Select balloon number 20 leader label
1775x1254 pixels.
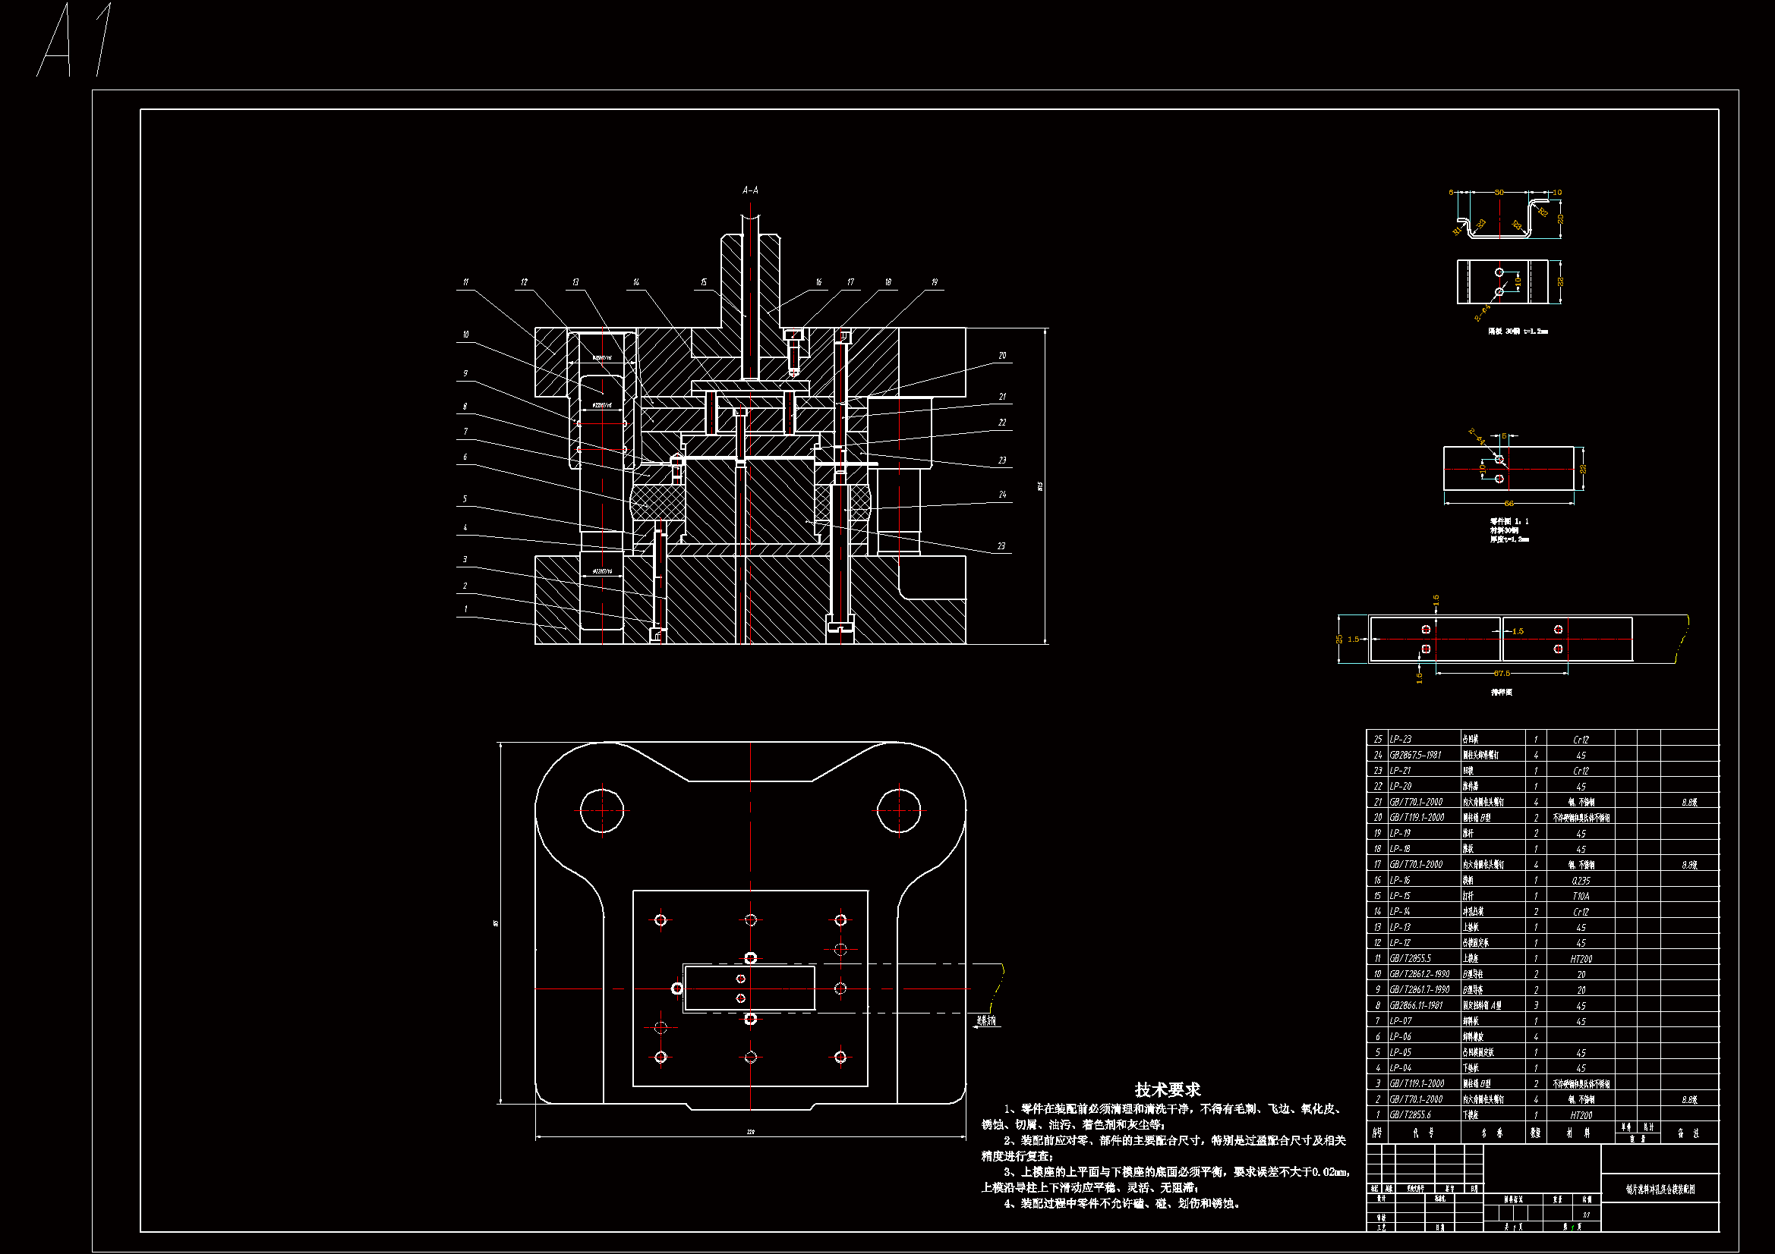1003,356
